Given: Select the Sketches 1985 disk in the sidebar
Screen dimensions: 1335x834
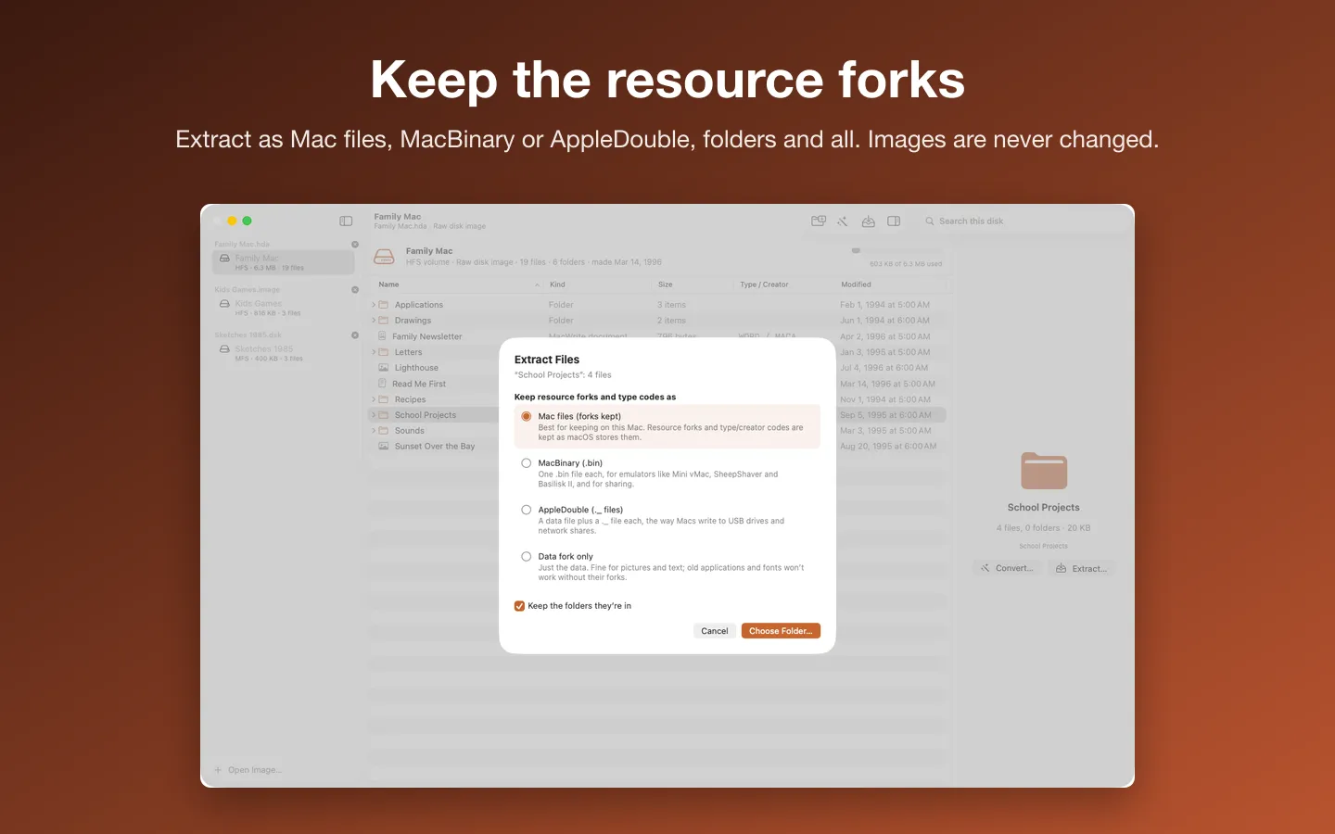Looking at the screenshot, I should tap(283, 353).
